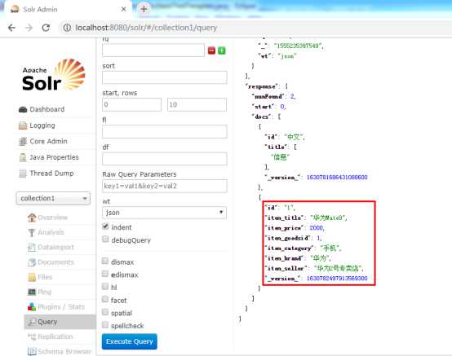
Task: Open the Analysis link text
Action: (x=51, y=232)
